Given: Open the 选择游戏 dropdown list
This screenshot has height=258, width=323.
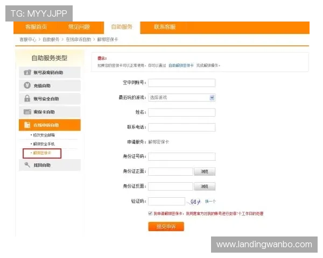Looking at the screenshot, I should tap(182, 97).
